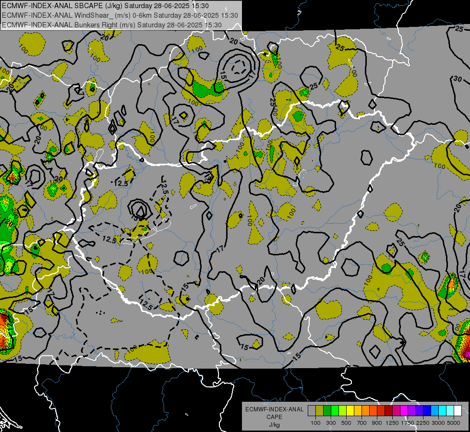This screenshot has height=432, width=470.
Task: Click the lime swatch left of the 500 tick
Action: click(x=343, y=410)
